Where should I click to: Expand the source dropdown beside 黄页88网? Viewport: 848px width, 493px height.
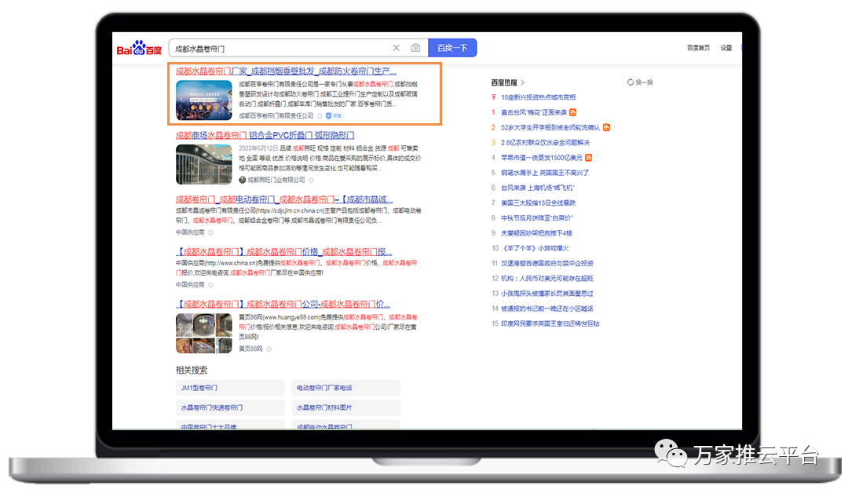[269, 348]
